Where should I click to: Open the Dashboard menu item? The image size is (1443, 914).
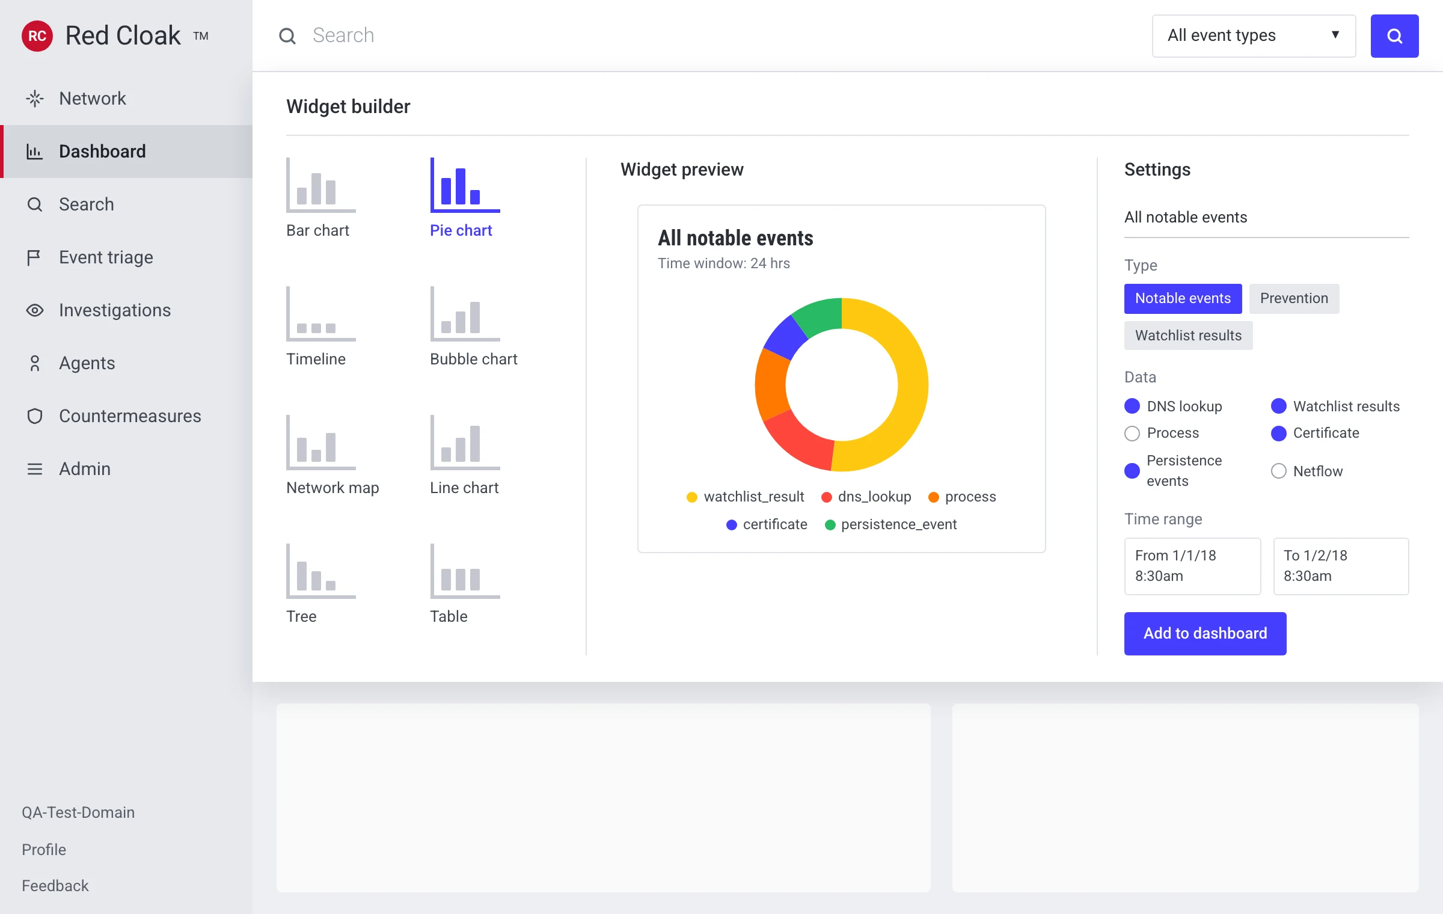pos(126,152)
